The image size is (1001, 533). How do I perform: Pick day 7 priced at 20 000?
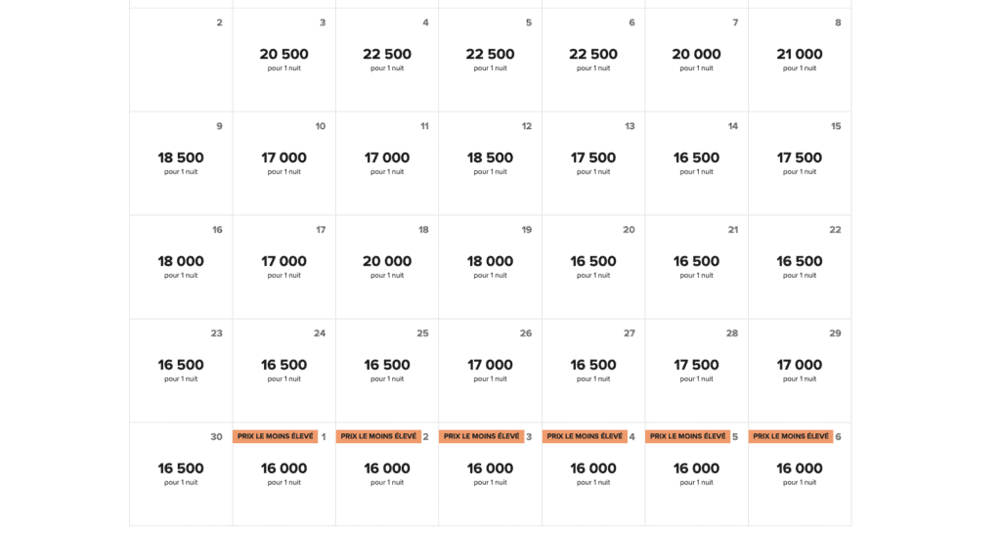coord(696,59)
